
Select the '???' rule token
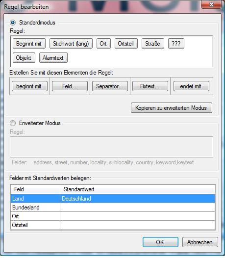coord(176,44)
